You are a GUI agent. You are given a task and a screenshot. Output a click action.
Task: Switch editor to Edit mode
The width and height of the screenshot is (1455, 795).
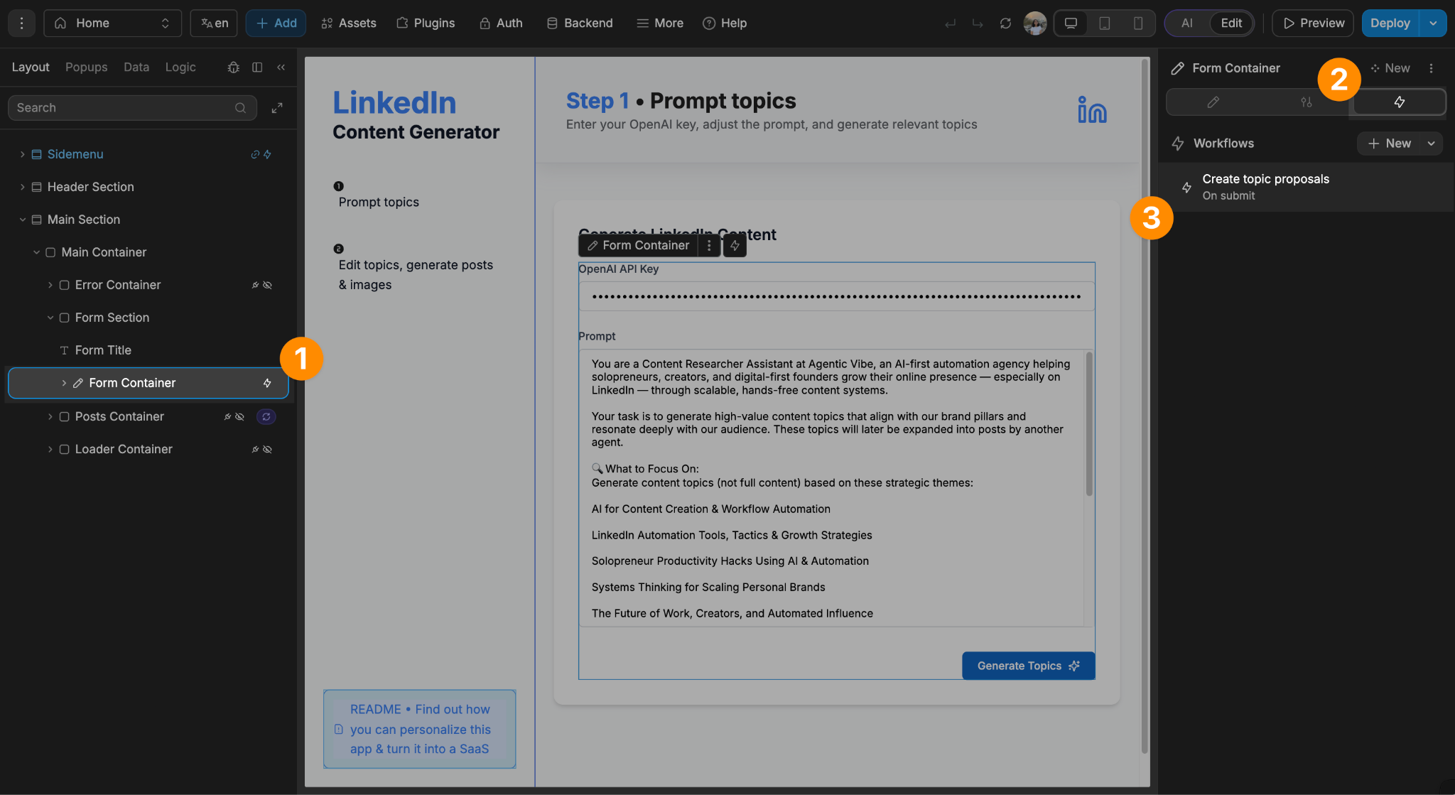(1231, 23)
